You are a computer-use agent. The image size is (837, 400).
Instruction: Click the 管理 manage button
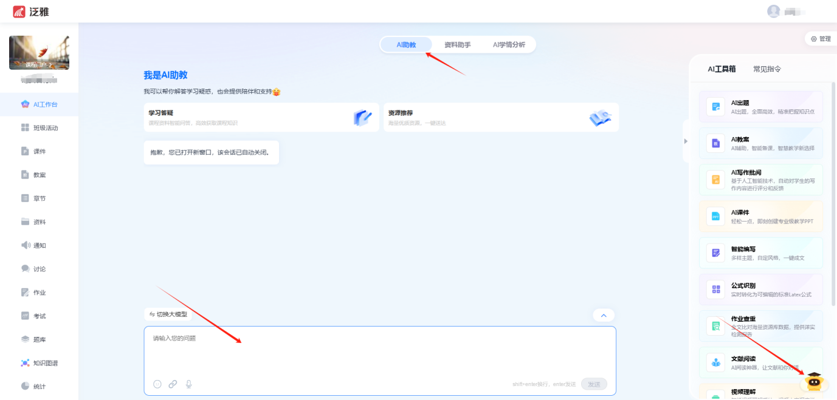(821, 39)
